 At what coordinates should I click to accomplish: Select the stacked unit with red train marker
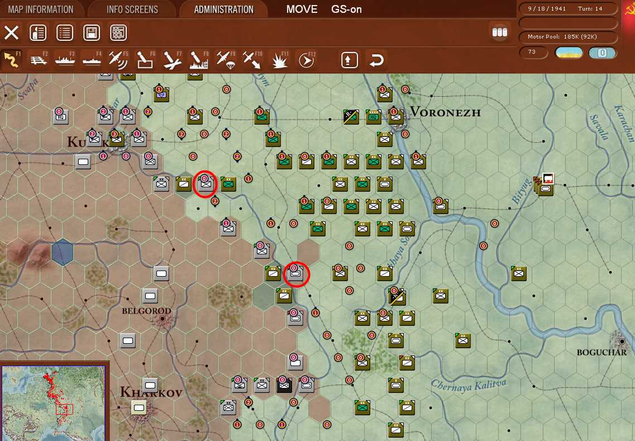coord(545,187)
